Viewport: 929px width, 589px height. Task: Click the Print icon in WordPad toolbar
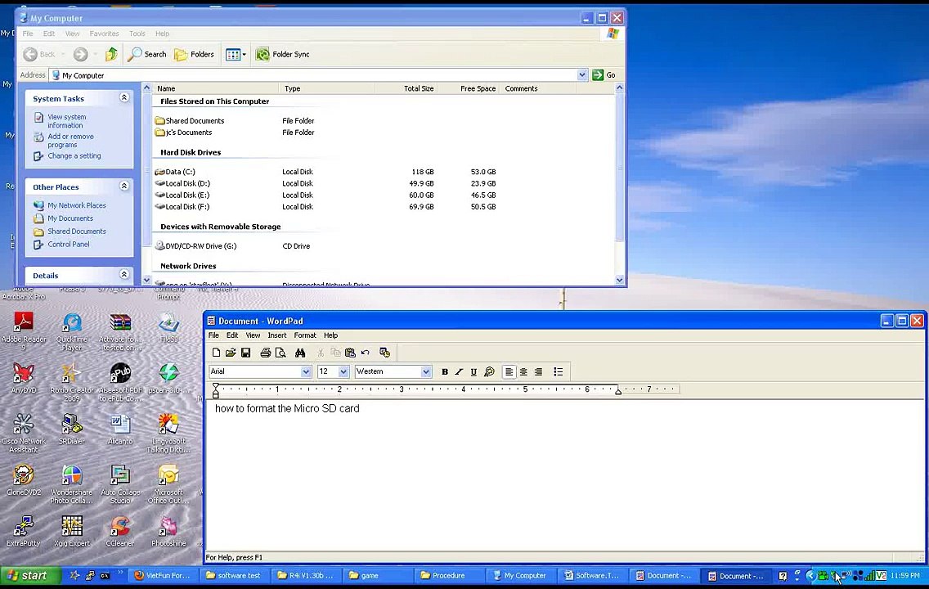click(x=265, y=353)
